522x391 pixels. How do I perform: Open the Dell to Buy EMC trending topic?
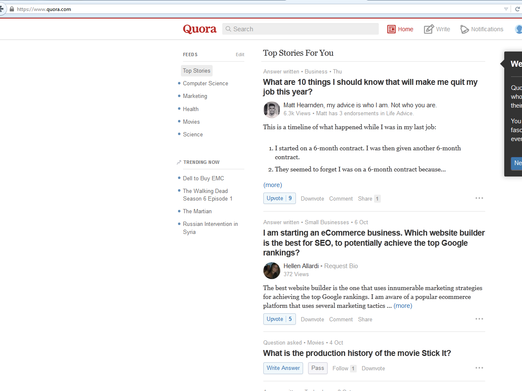203,178
